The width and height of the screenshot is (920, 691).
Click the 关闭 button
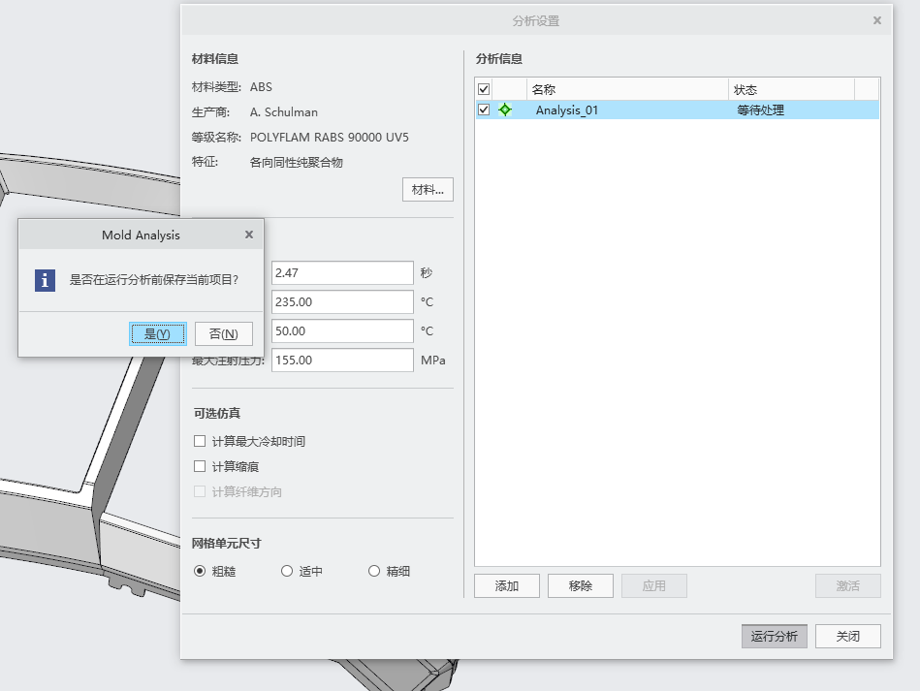tap(848, 637)
